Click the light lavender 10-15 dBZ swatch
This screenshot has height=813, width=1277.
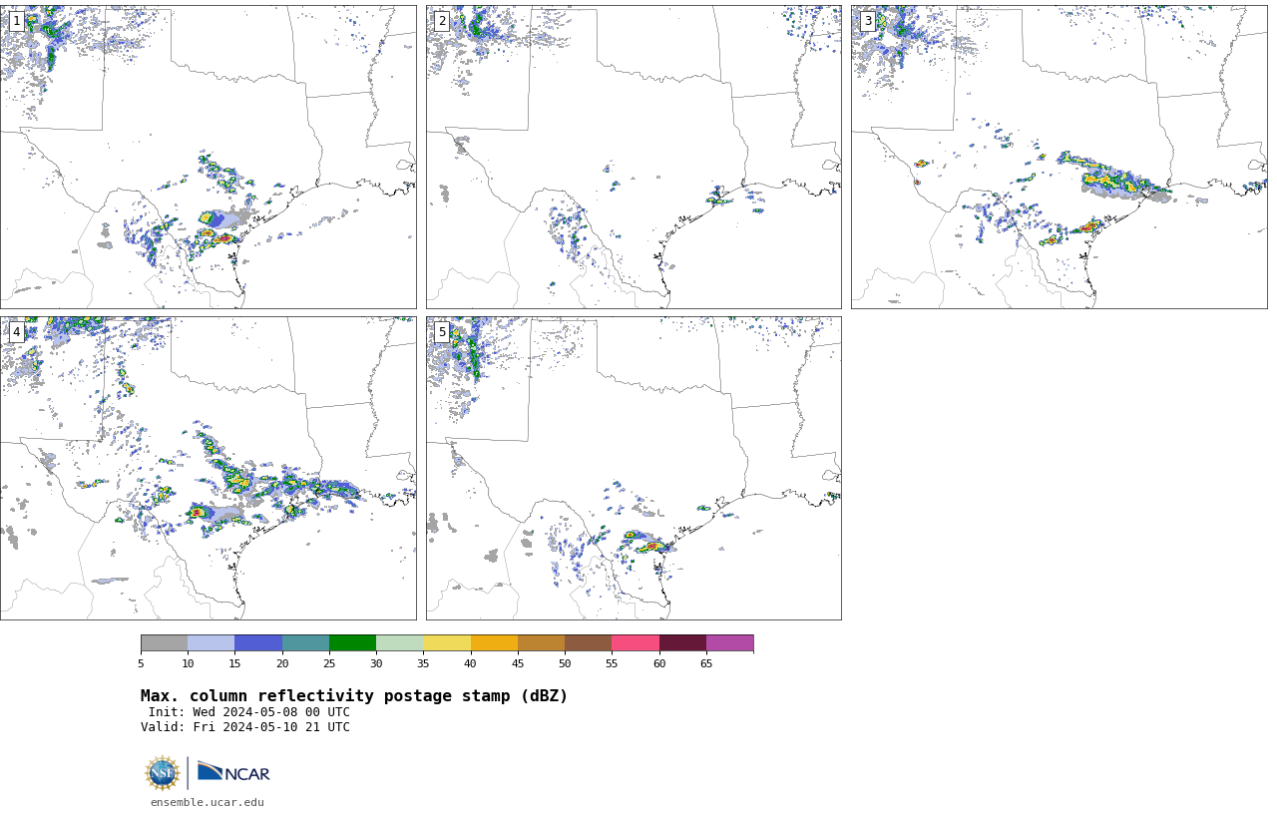(211, 643)
